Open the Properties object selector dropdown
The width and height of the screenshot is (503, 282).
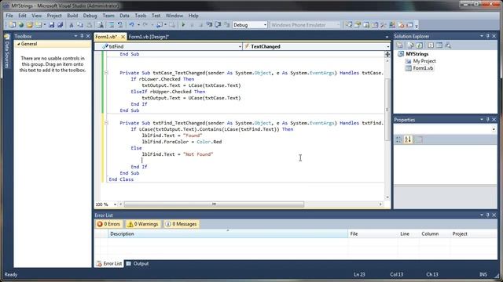[494, 129]
